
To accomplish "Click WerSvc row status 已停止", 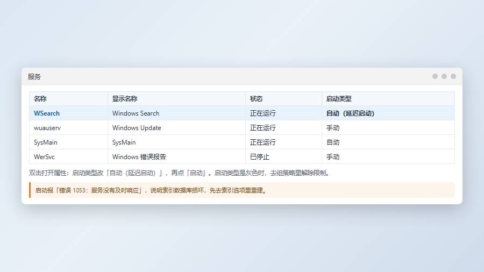I will point(260,156).
